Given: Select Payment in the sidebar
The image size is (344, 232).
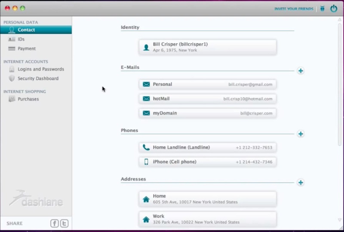Looking at the screenshot, I should (x=27, y=49).
